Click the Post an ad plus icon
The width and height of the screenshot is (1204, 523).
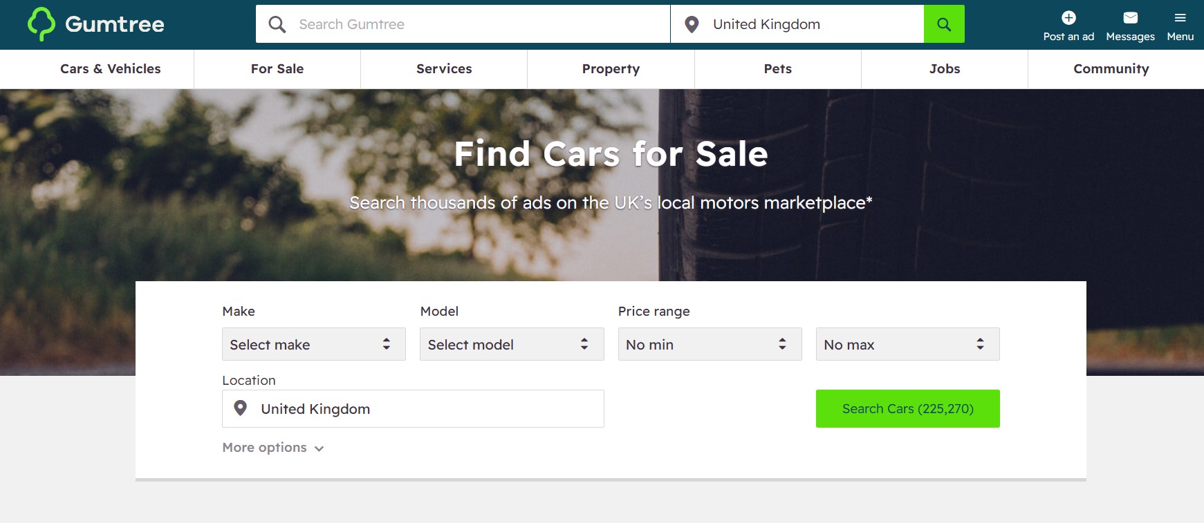click(1068, 17)
